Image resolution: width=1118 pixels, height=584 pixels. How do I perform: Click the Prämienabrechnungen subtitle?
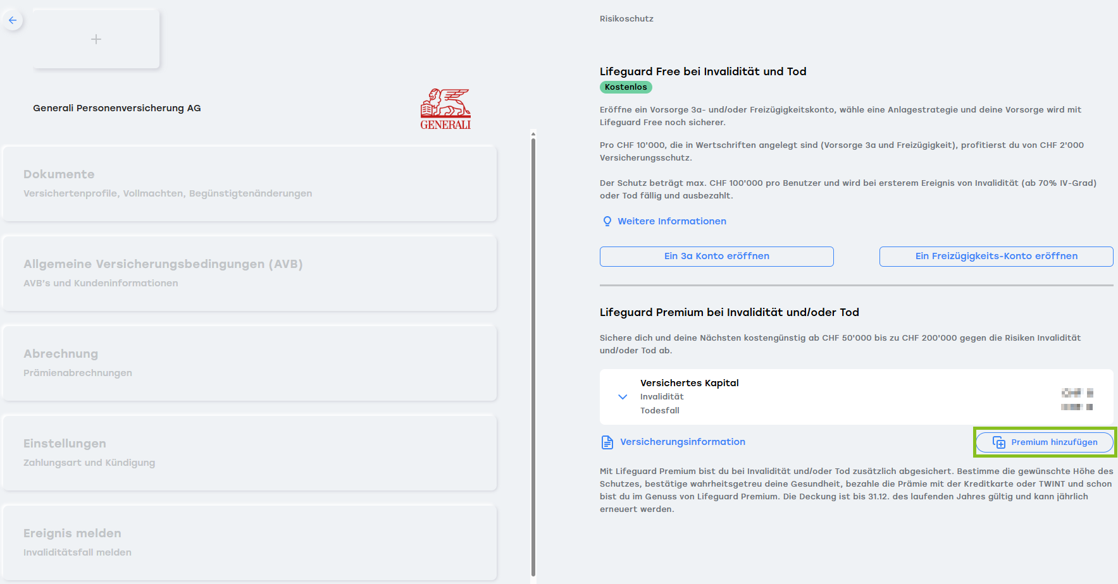pyautogui.click(x=78, y=373)
